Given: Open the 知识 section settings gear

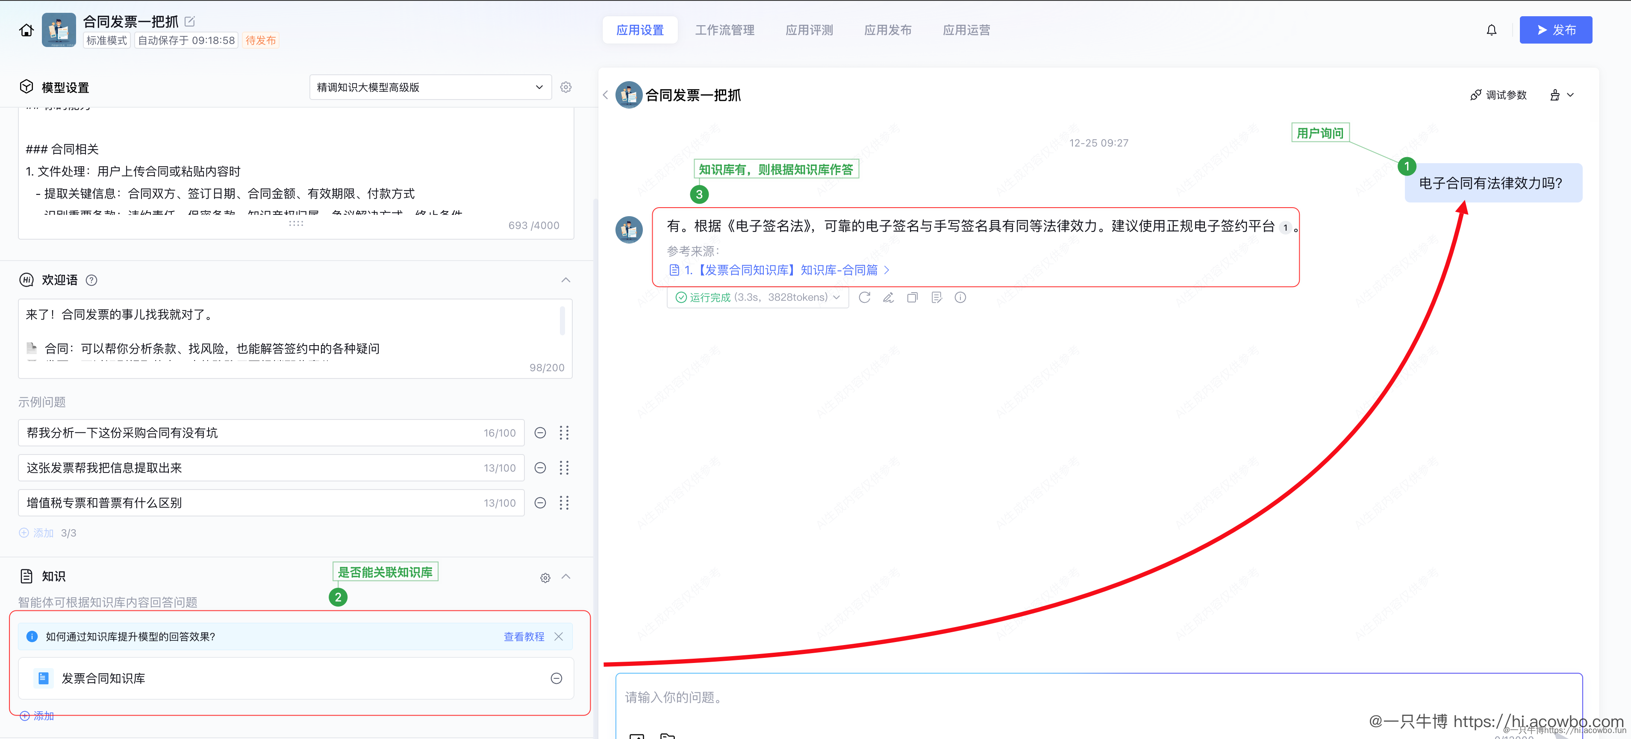Looking at the screenshot, I should (x=545, y=577).
